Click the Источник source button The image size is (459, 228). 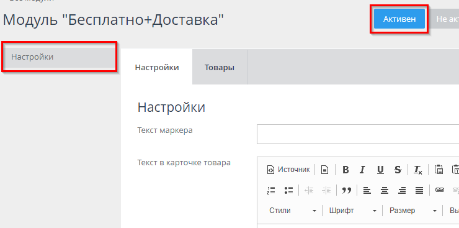point(288,170)
